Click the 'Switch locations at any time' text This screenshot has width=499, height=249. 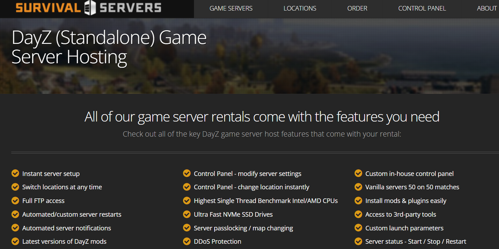(x=62, y=187)
